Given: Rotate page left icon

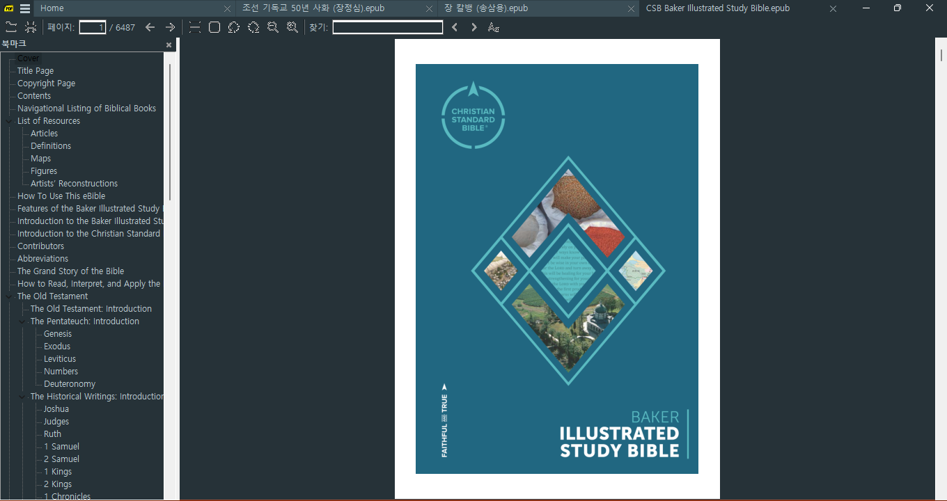Looking at the screenshot, I should coord(234,27).
